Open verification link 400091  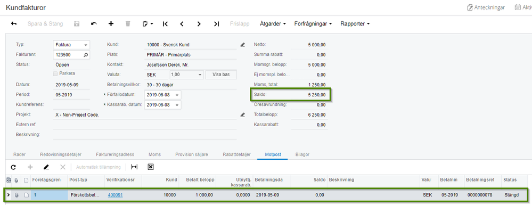tap(115, 195)
